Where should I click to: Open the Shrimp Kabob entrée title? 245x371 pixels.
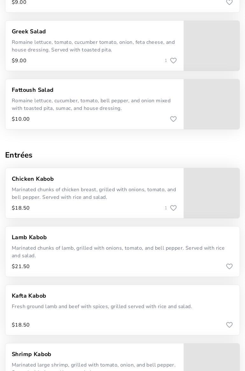pos(31,354)
